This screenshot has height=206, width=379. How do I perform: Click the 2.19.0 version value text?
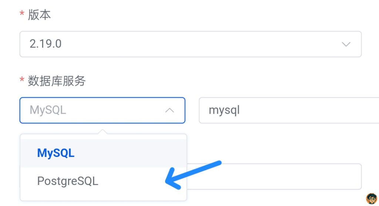[46, 44]
